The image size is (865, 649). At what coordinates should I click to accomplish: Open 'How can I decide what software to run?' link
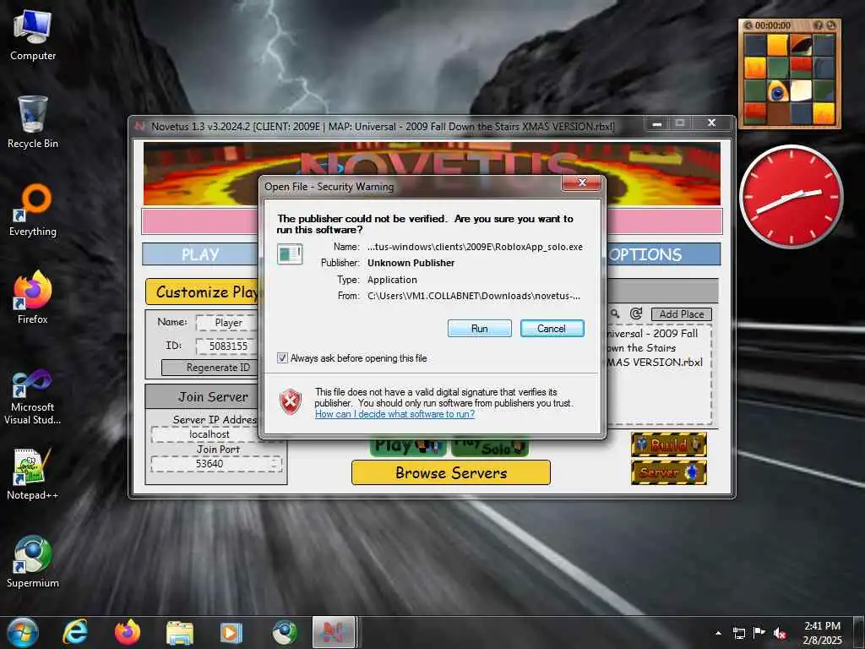pos(395,414)
